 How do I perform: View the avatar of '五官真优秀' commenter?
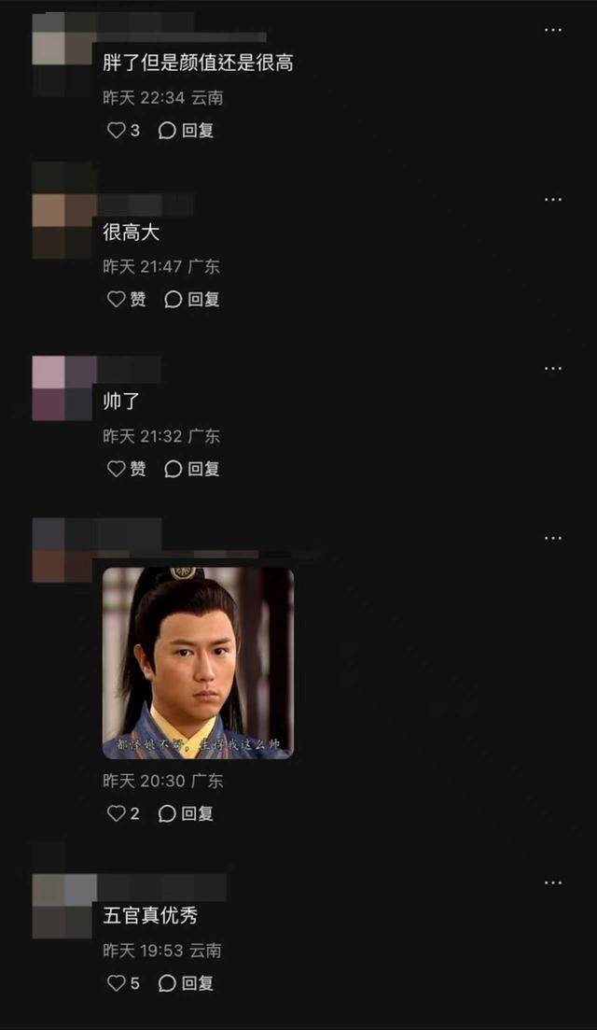click(63, 906)
